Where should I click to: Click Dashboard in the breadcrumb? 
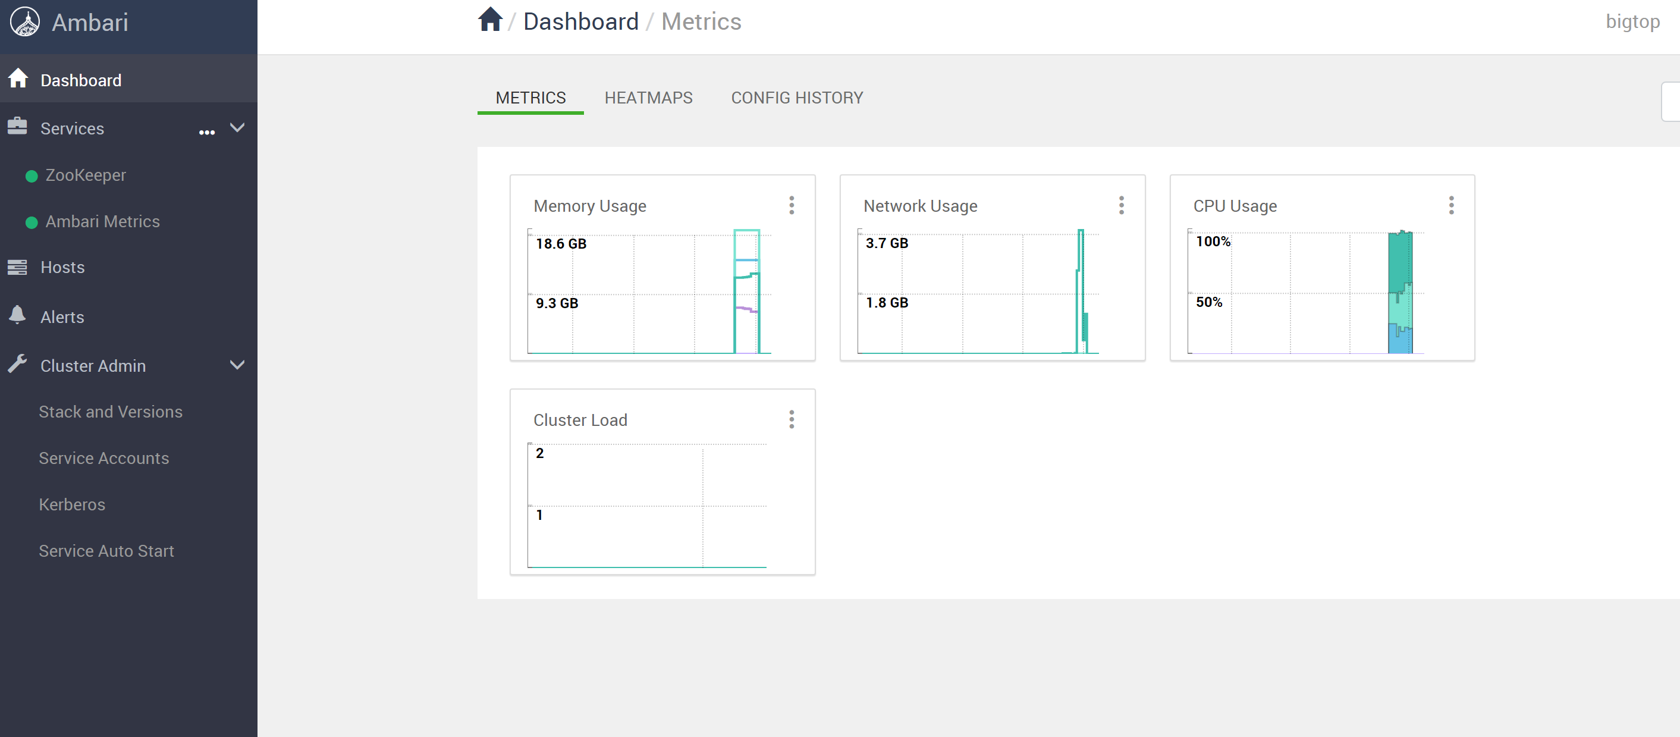[x=580, y=21]
